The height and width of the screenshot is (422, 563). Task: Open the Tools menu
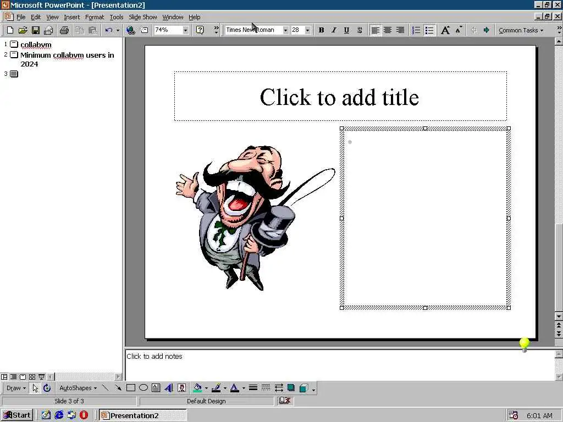(117, 17)
